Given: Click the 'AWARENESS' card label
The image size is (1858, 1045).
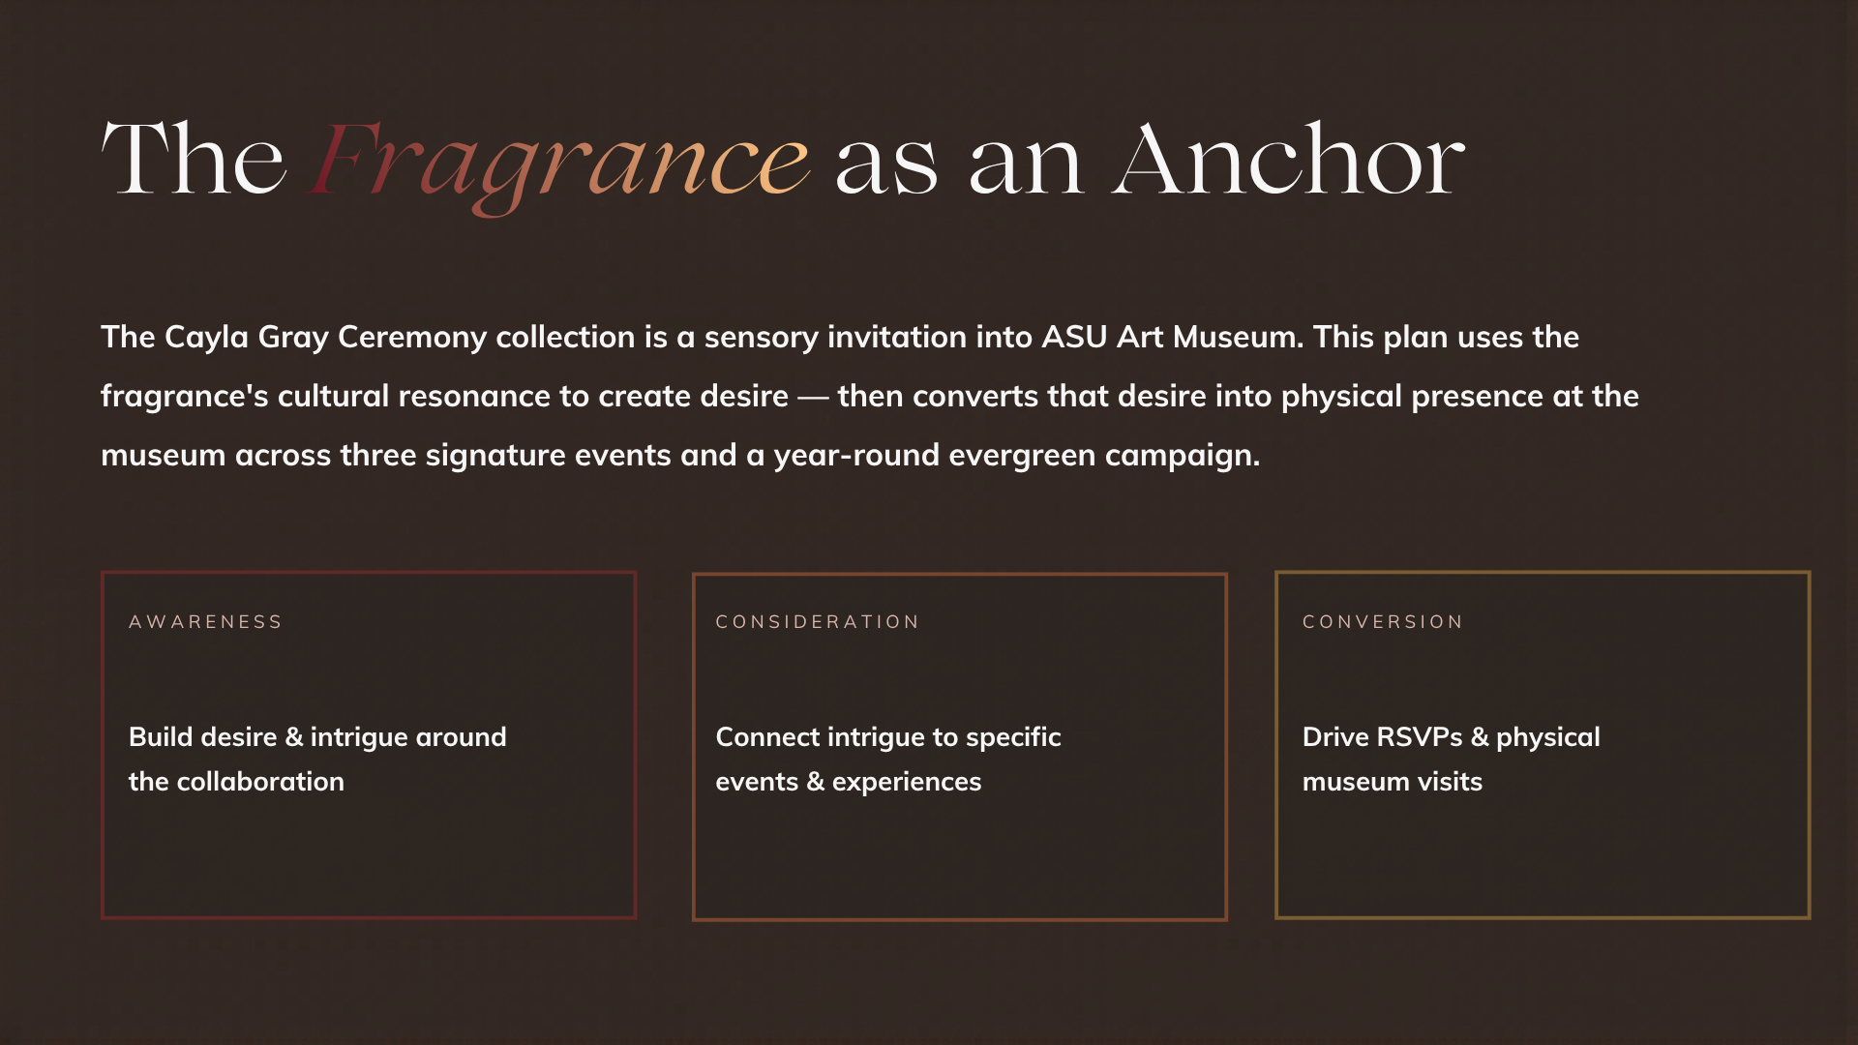Looking at the screenshot, I should (x=206, y=622).
